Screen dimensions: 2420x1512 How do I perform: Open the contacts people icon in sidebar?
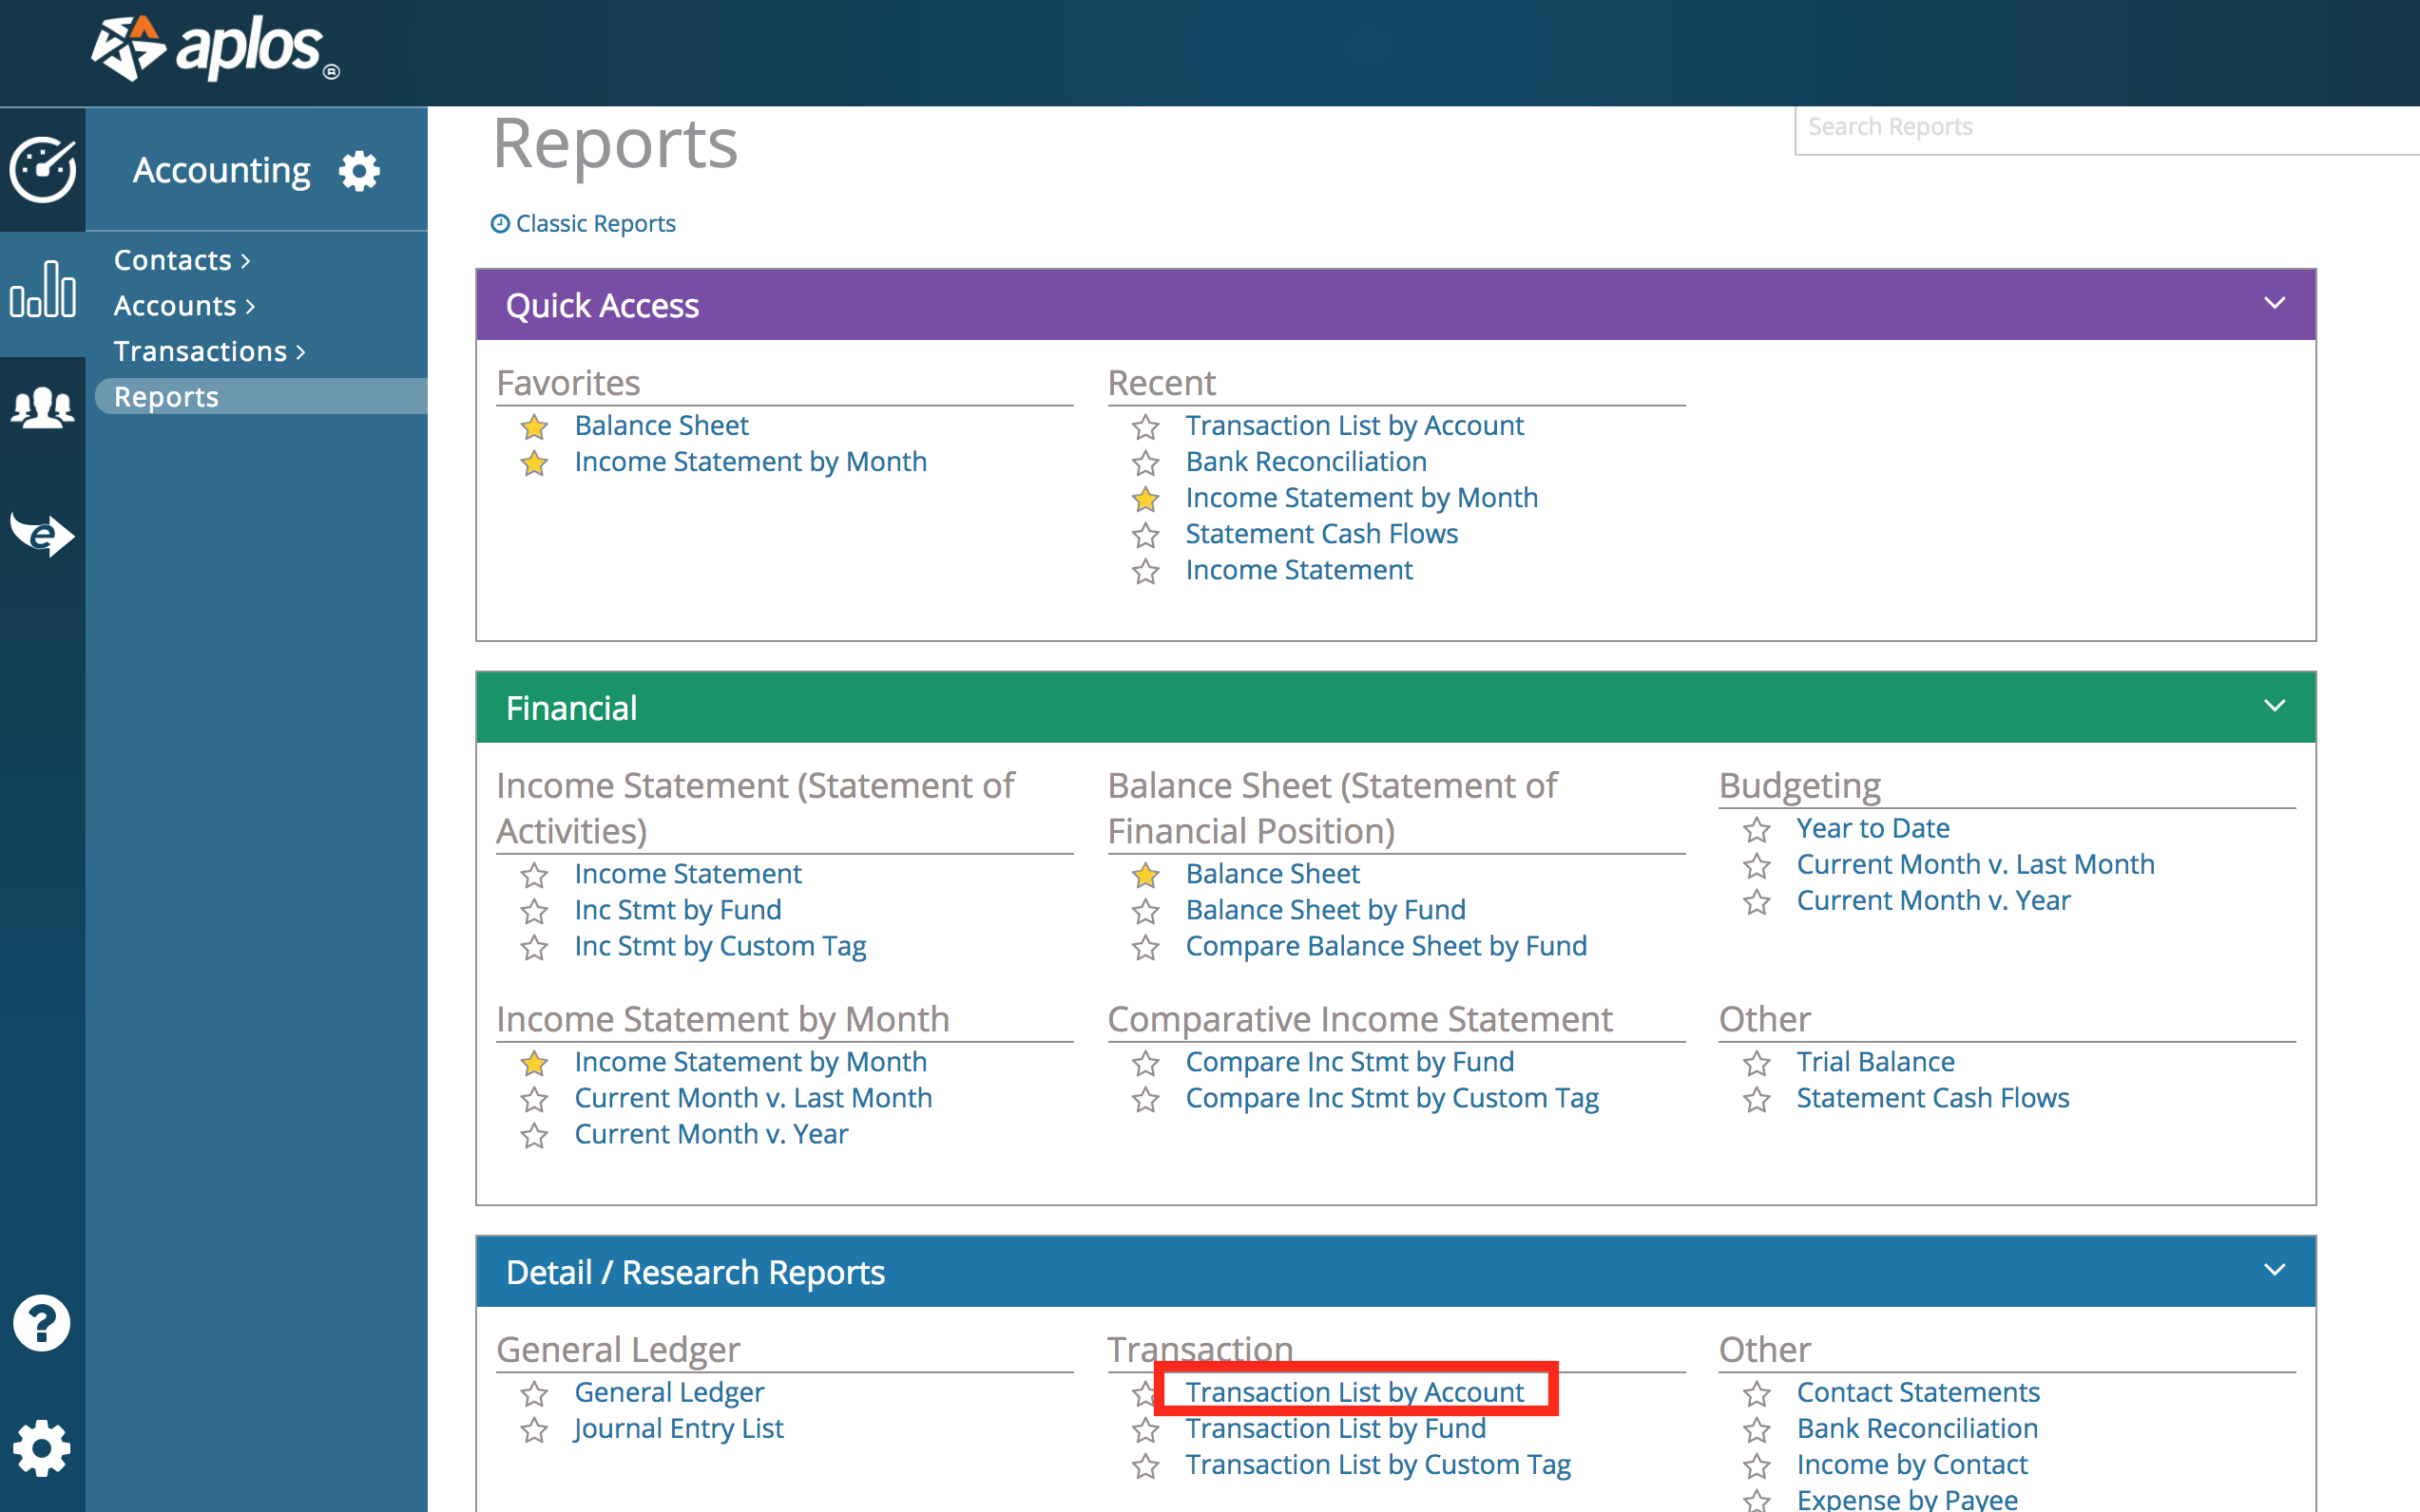click(42, 406)
